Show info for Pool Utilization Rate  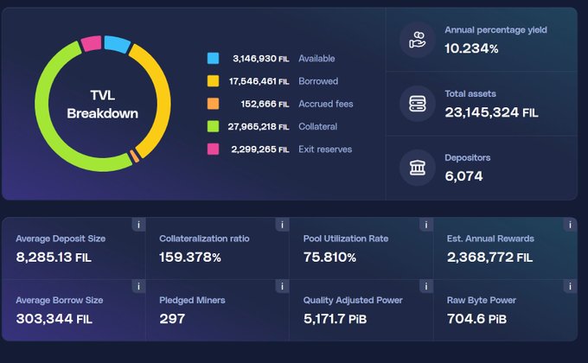coord(425,225)
